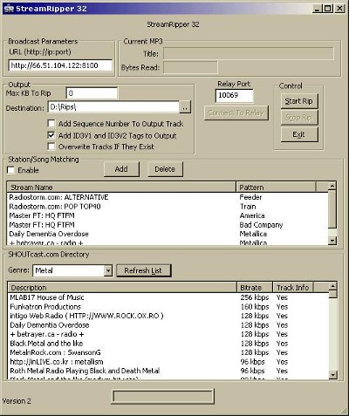
Task: Click pattern list scroll down arrow
Action: pos(332,241)
